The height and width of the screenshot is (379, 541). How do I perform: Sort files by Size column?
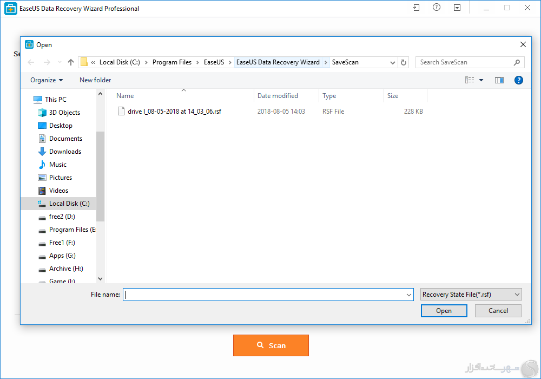pyautogui.click(x=405, y=96)
